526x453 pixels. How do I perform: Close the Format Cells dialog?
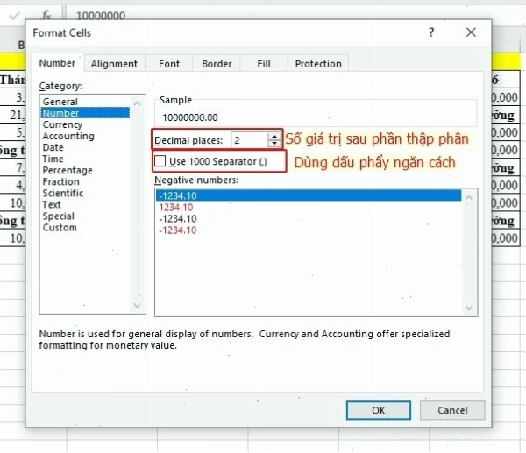click(471, 32)
